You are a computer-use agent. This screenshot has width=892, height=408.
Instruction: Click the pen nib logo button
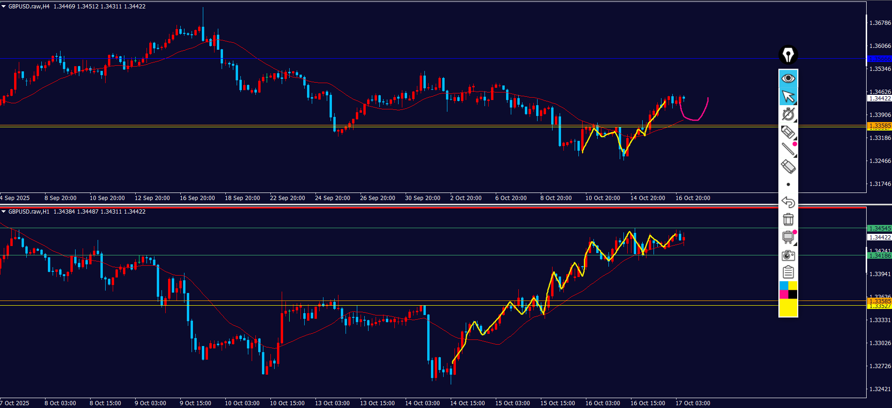tap(788, 55)
